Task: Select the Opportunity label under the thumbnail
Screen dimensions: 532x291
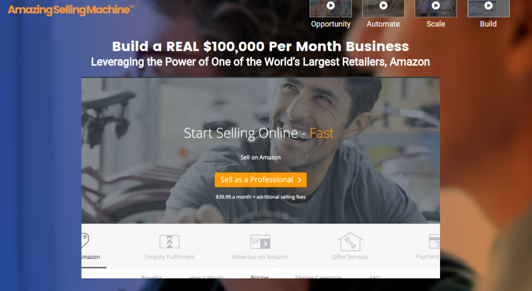Action: 331,24
